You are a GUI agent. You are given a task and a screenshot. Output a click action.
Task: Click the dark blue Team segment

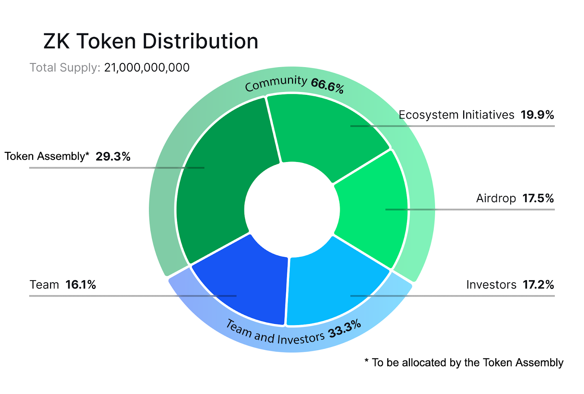248,281
